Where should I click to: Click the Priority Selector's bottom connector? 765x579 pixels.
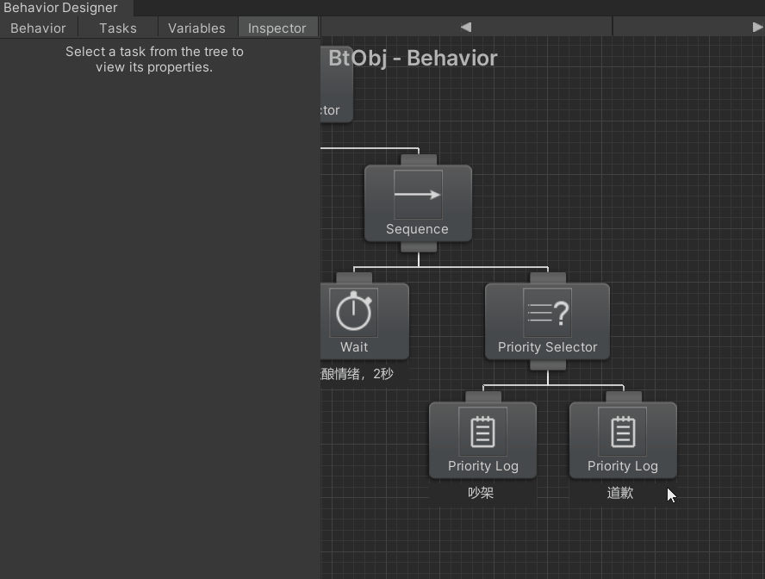tap(547, 365)
